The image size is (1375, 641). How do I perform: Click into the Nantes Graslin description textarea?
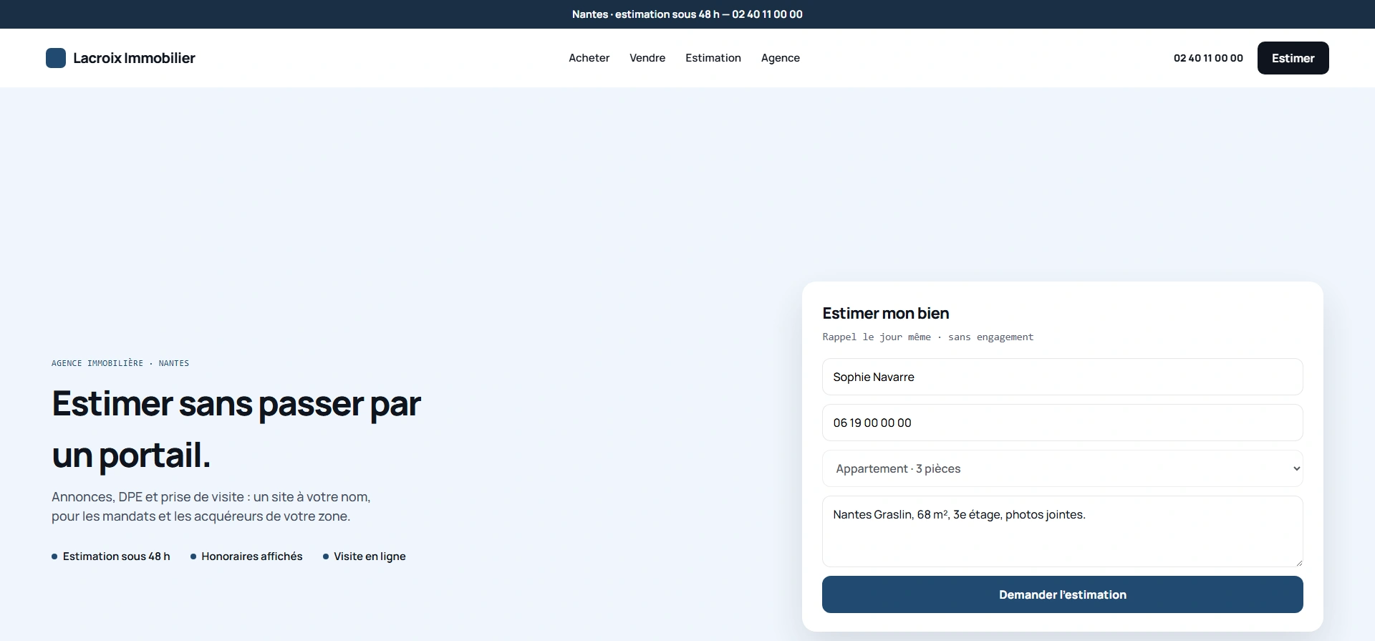[1063, 531]
